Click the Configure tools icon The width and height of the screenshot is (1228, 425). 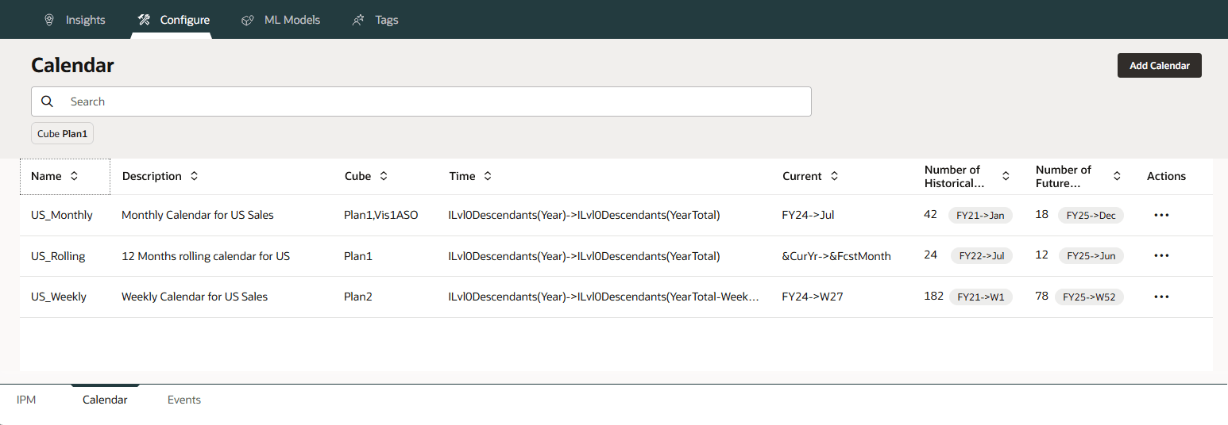click(x=144, y=20)
